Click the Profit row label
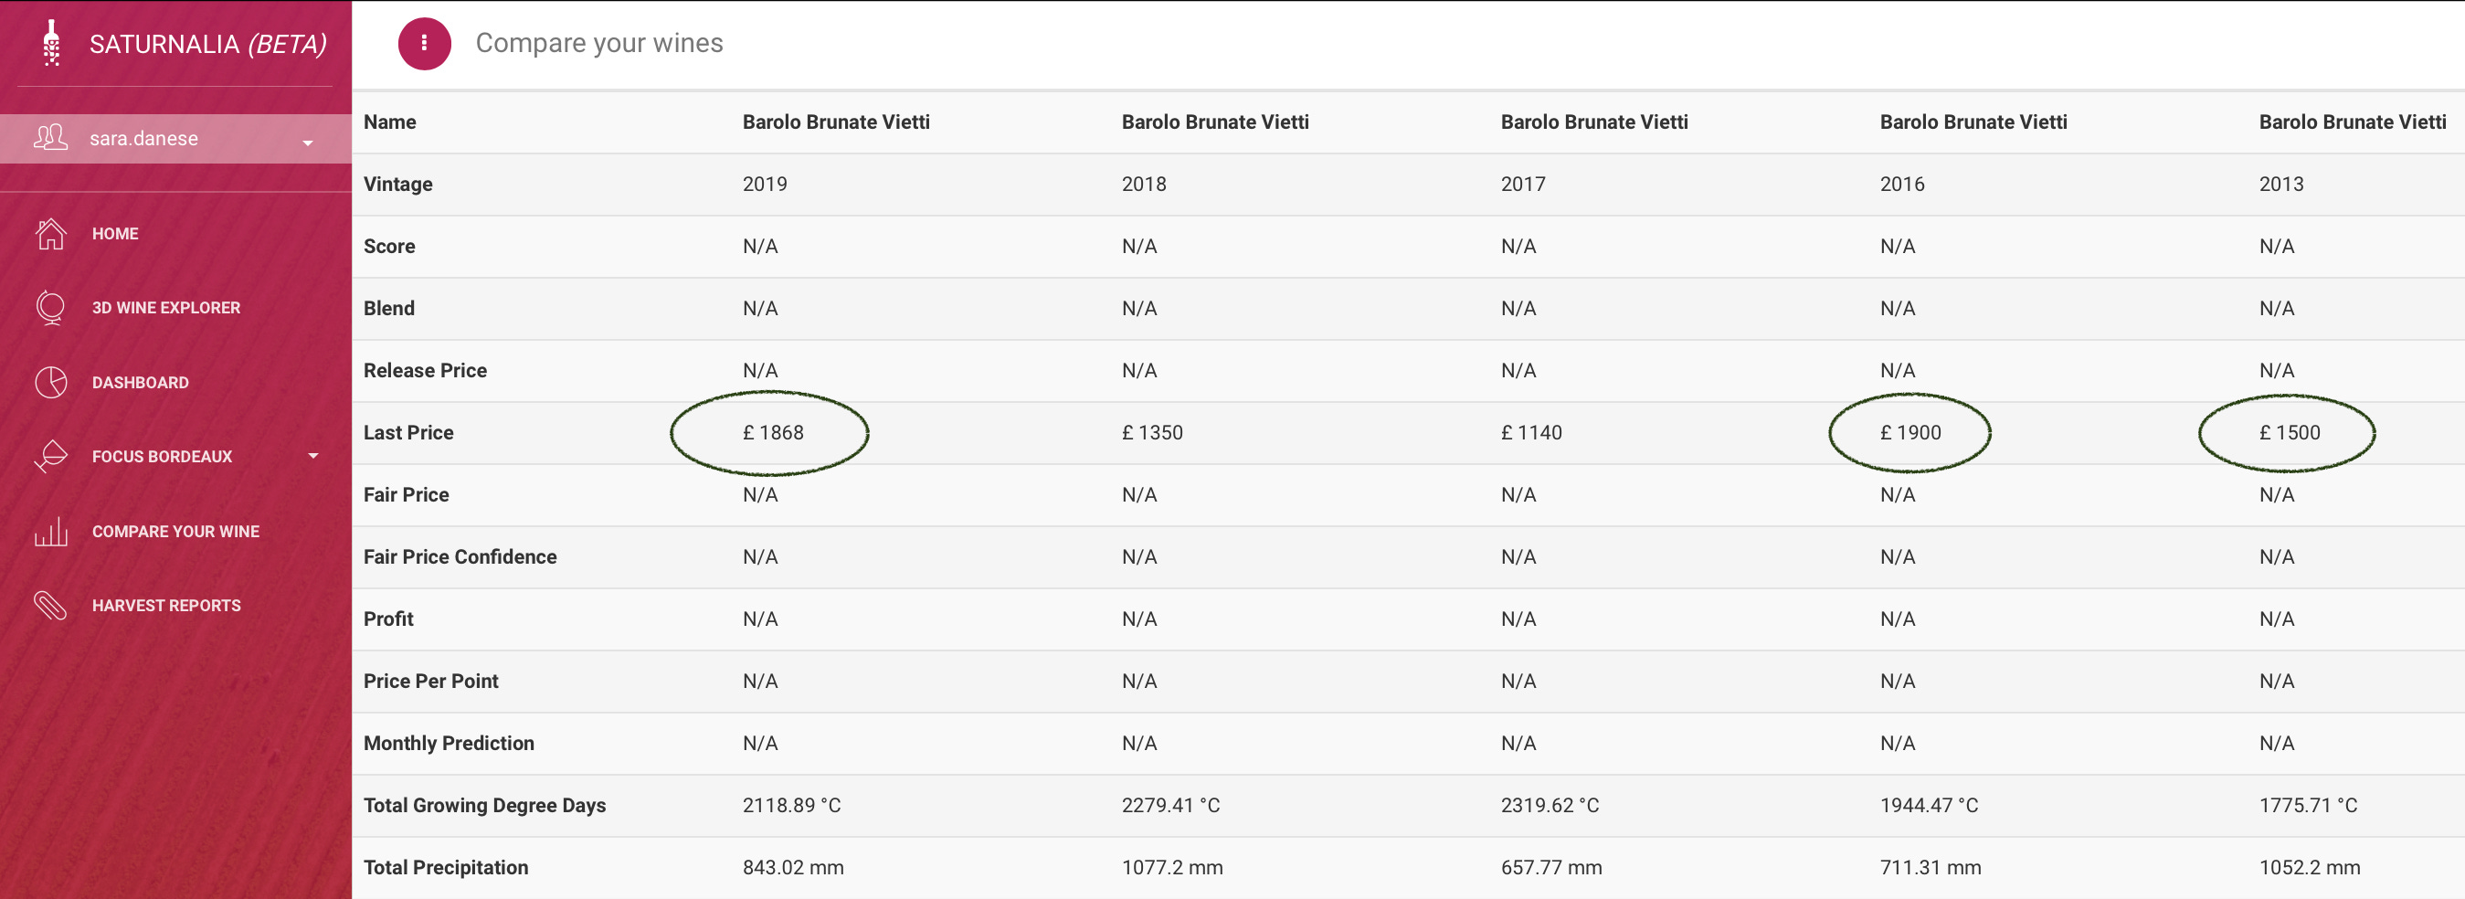This screenshot has height=899, width=2465. tap(388, 619)
